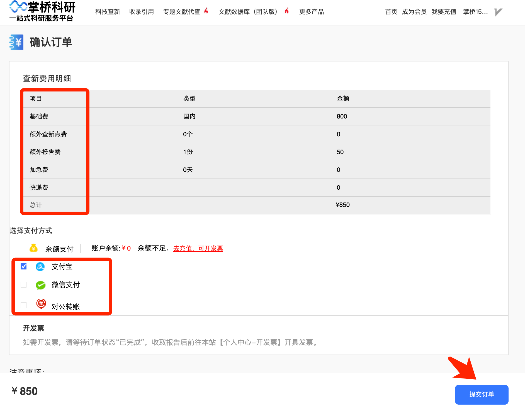Click the 800 amount cell
Viewport: 525px width, 411px height.
pyautogui.click(x=342, y=117)
